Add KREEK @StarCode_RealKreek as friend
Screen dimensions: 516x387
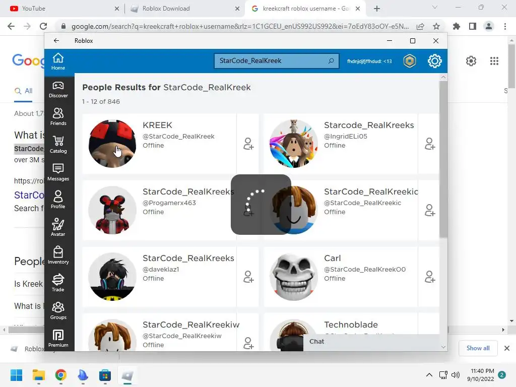point(248,144)
